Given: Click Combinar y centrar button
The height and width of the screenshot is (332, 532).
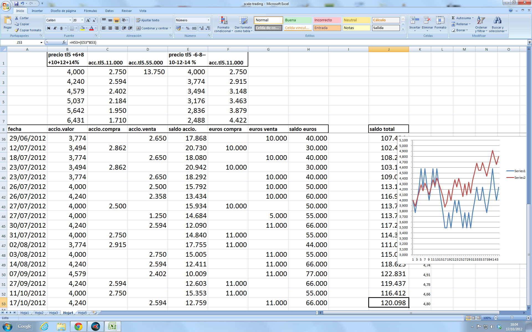Looking at the screenshot, I should [x=152, y=28].
